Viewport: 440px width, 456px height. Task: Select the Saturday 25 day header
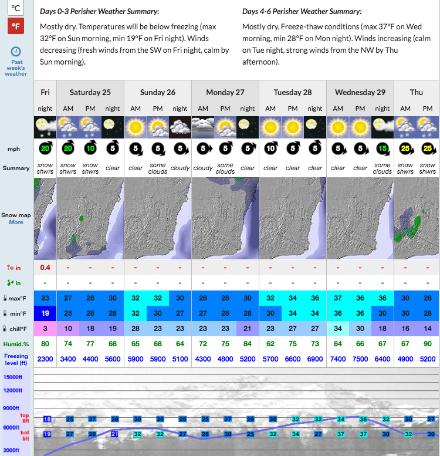click(x=90, y=93)
